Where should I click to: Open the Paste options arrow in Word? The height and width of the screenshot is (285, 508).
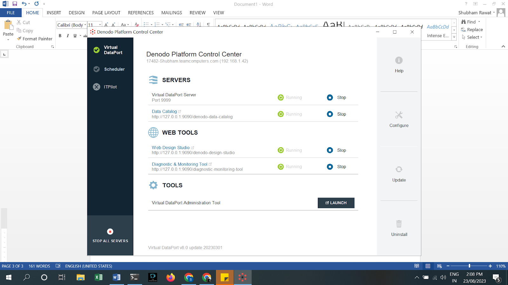click(8, 40)
